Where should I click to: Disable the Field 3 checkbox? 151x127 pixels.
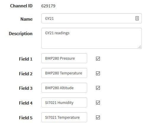click(x=98, y=88)
